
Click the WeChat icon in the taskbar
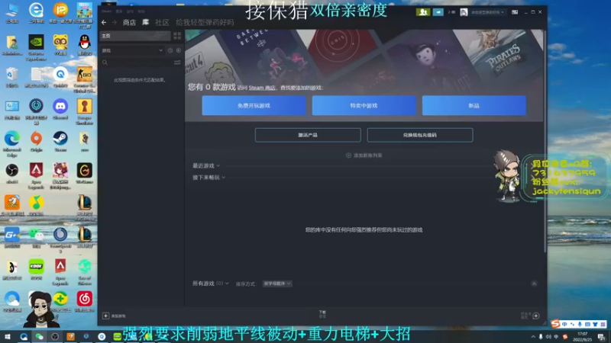40,336
